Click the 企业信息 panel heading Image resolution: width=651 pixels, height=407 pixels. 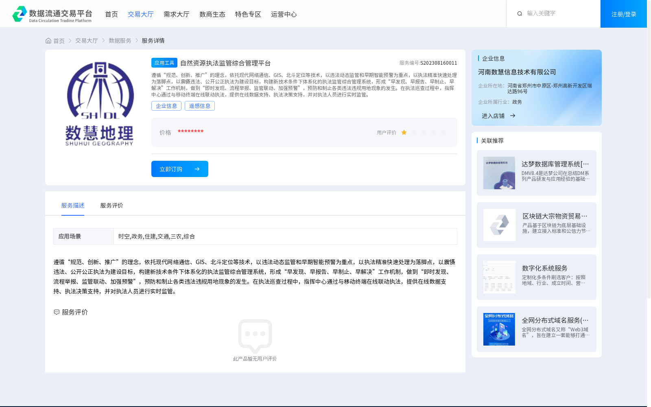(x=494, y=59)
